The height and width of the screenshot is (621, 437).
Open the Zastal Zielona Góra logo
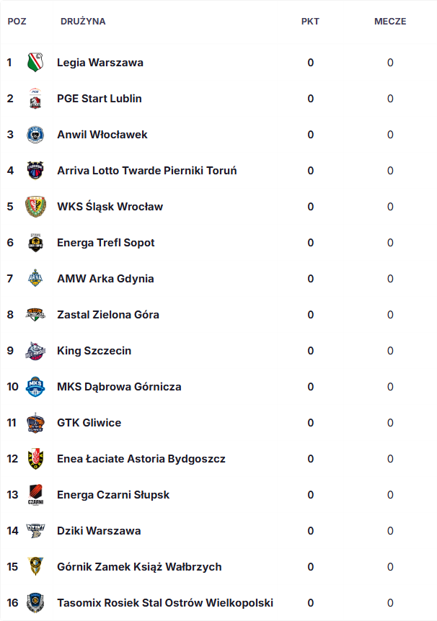click(x=35, y=314)
